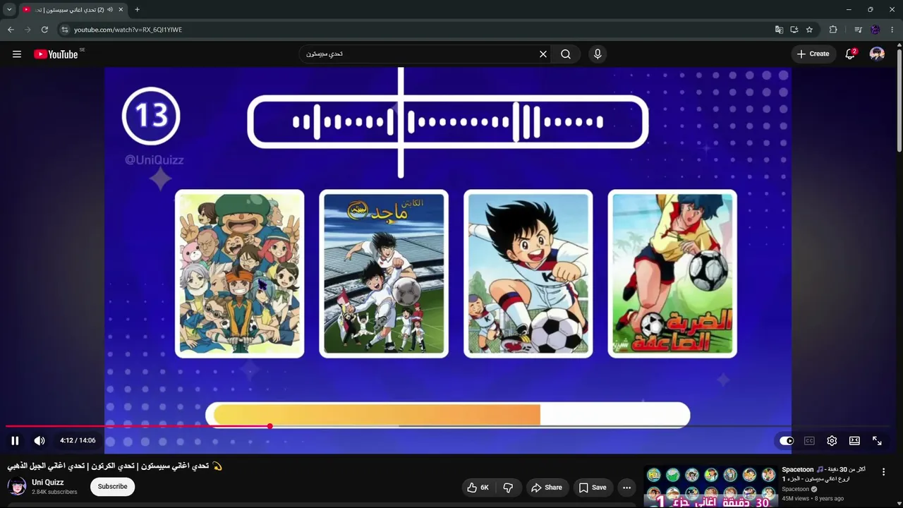Toggle closed captions in the player

point(809,441)
